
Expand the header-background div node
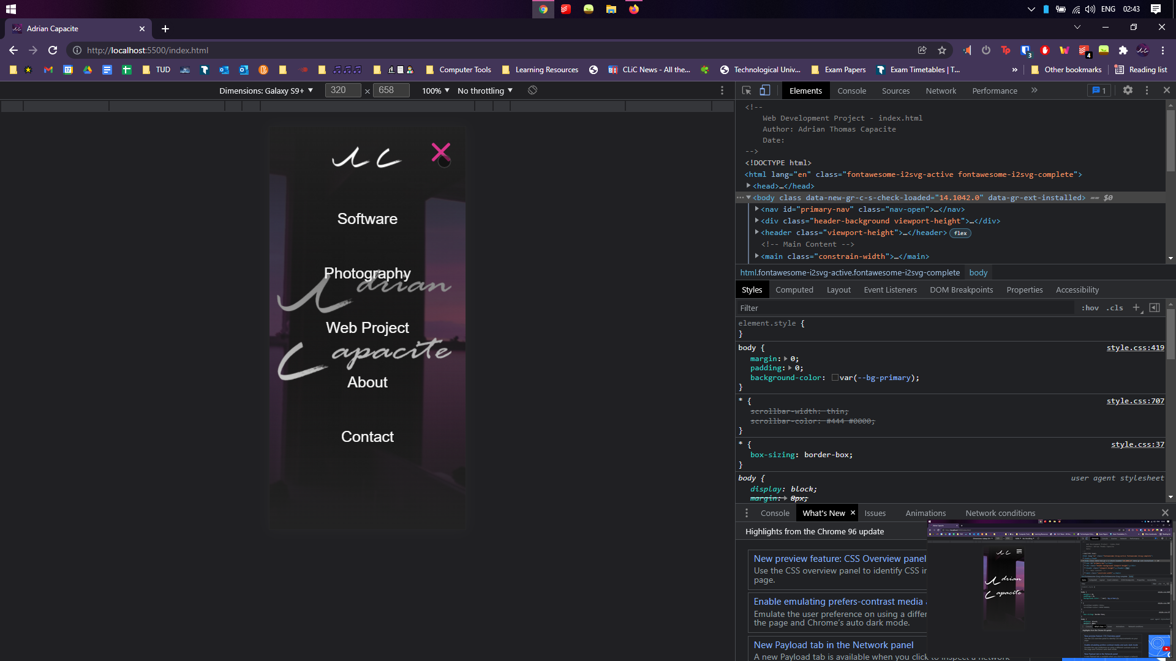click(757, 220)
